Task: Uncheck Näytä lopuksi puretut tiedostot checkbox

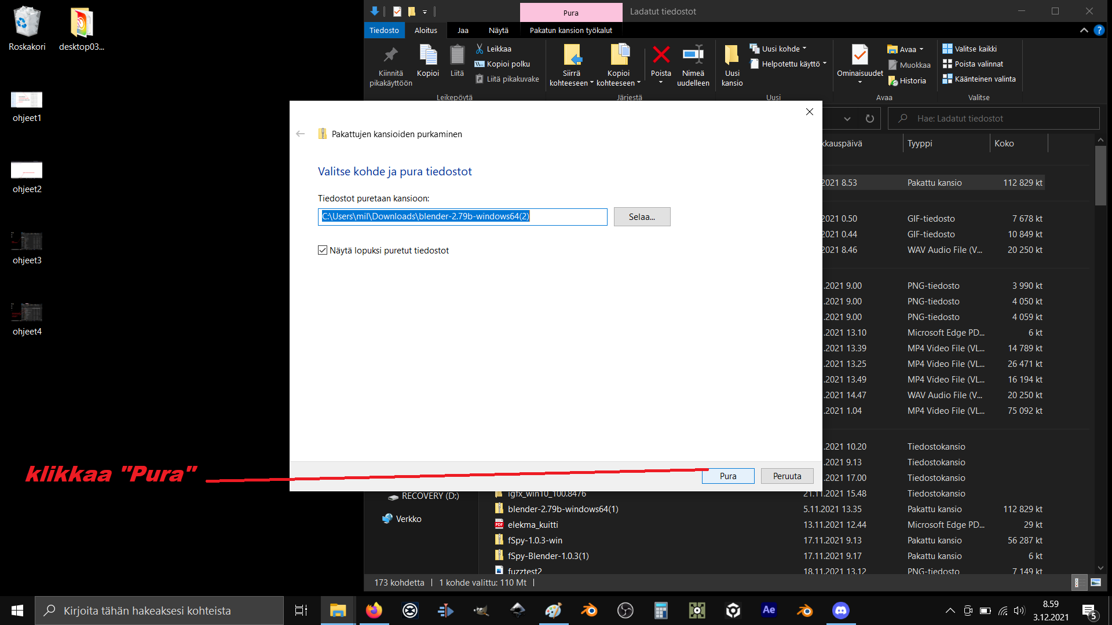Action: [x=323, y=250]
